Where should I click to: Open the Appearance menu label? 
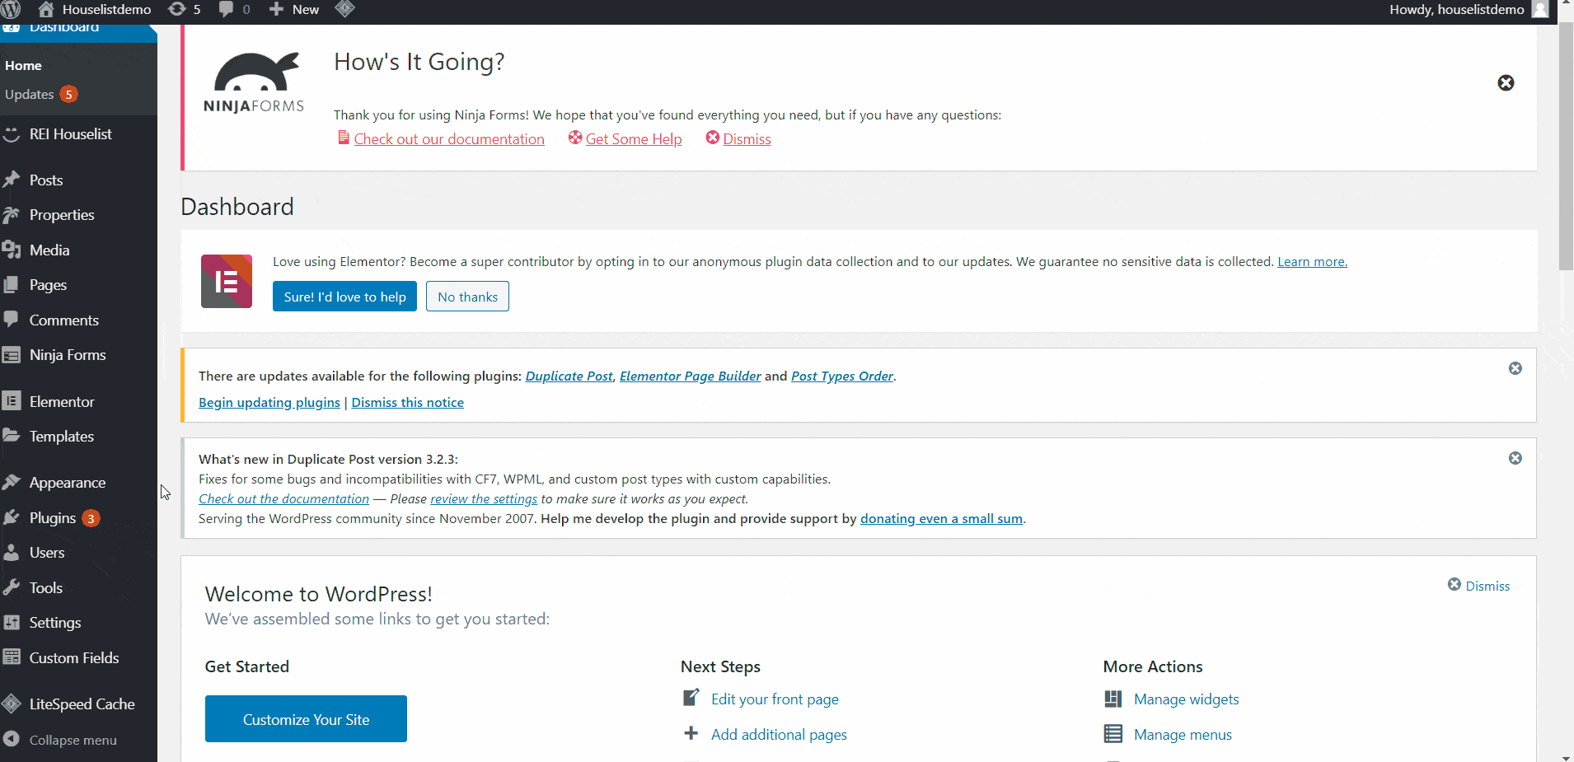click(68, 483)
